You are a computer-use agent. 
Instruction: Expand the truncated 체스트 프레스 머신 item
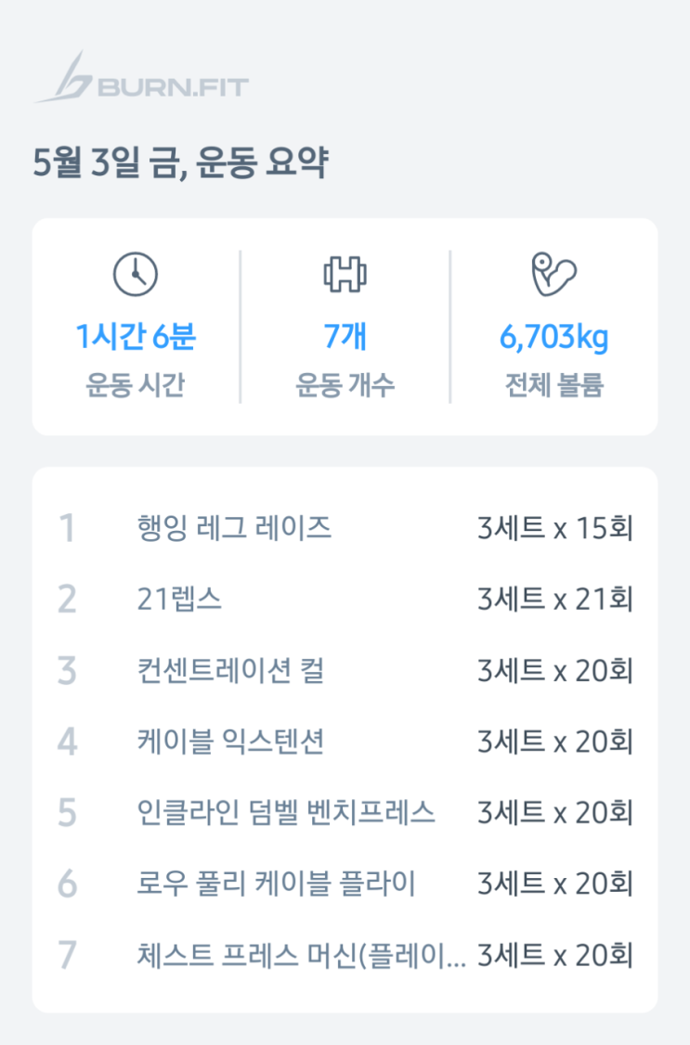tap(301, 955)
